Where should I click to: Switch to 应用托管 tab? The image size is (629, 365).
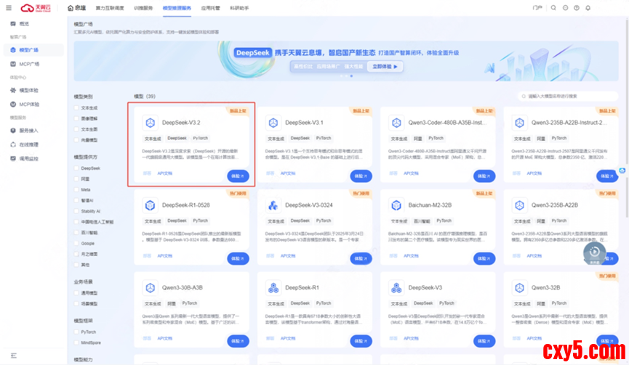pos(211,8)
